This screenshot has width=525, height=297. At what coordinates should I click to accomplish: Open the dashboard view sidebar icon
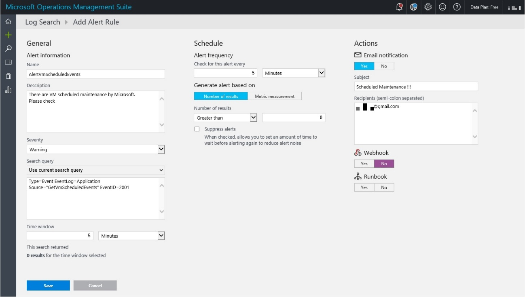(8, 62)
